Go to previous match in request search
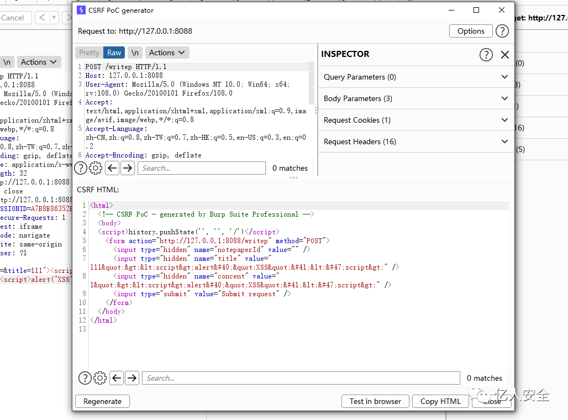 (112, 168)
